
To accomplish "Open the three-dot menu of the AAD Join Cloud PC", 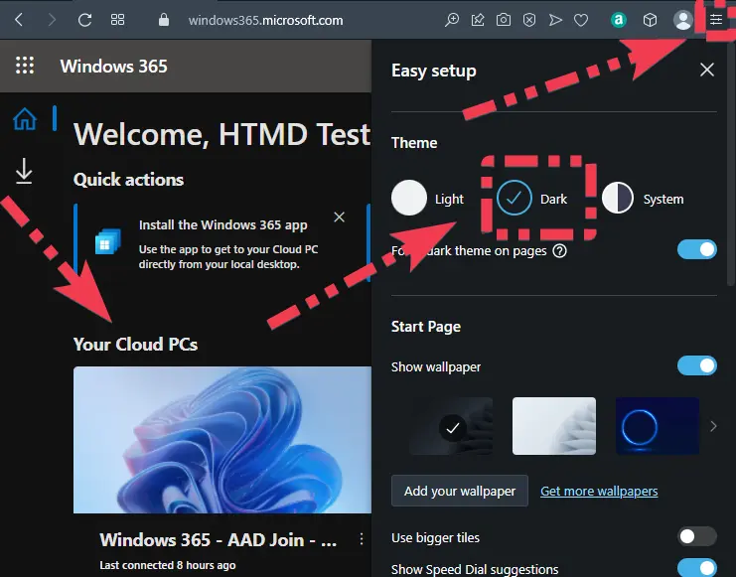I will pos(361,539).
